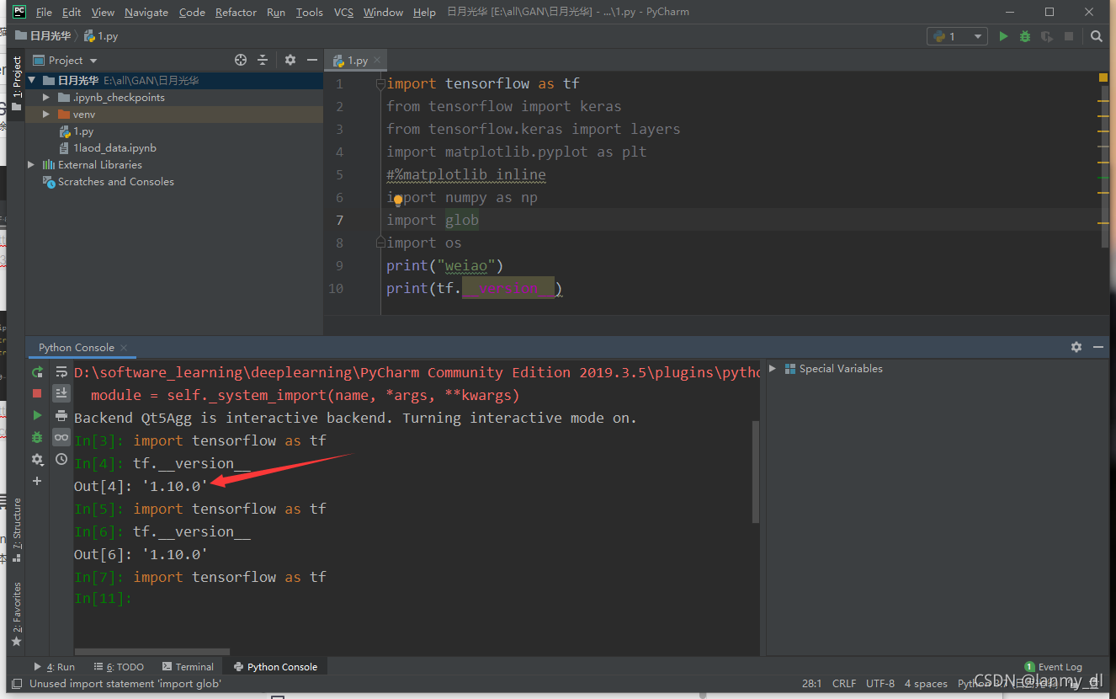
Task: Attach debugger to Python console
Action: [37, 437]
